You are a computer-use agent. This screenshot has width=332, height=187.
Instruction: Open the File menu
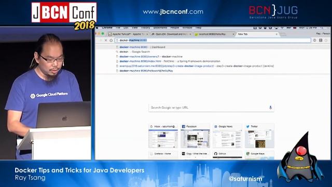click(x=118, y=28)
